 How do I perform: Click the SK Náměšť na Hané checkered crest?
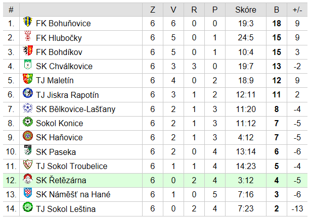coord(28,193)
